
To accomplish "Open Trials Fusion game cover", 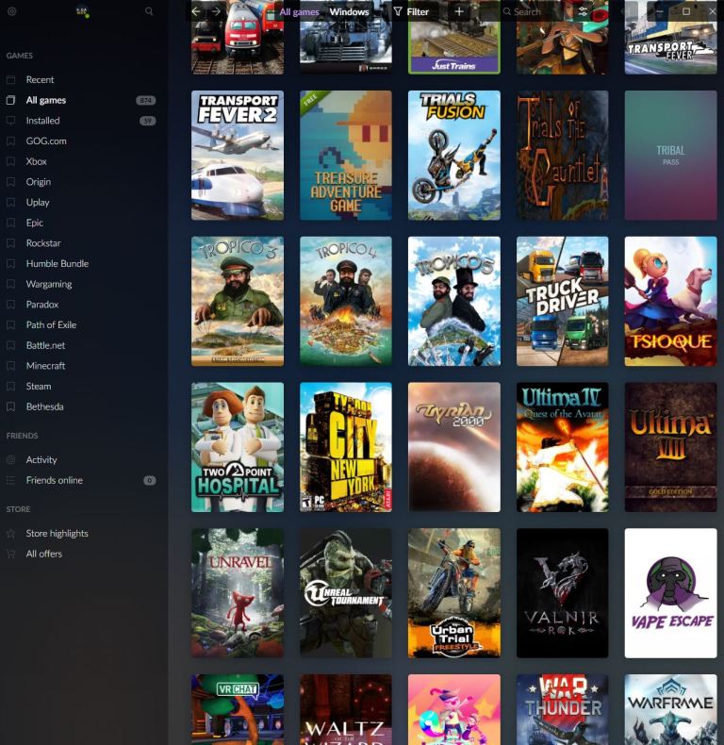I will point(454,156).
